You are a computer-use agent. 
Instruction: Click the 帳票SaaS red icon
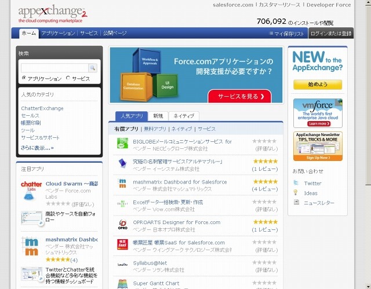122,244
